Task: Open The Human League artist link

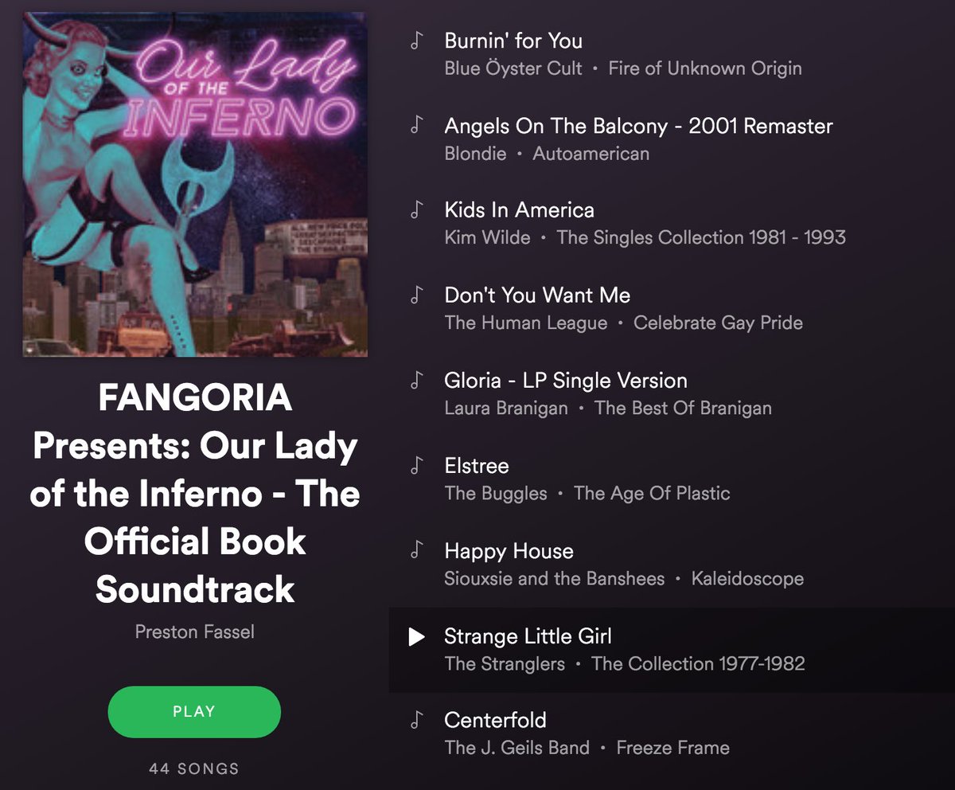Action: coord(525,323)
